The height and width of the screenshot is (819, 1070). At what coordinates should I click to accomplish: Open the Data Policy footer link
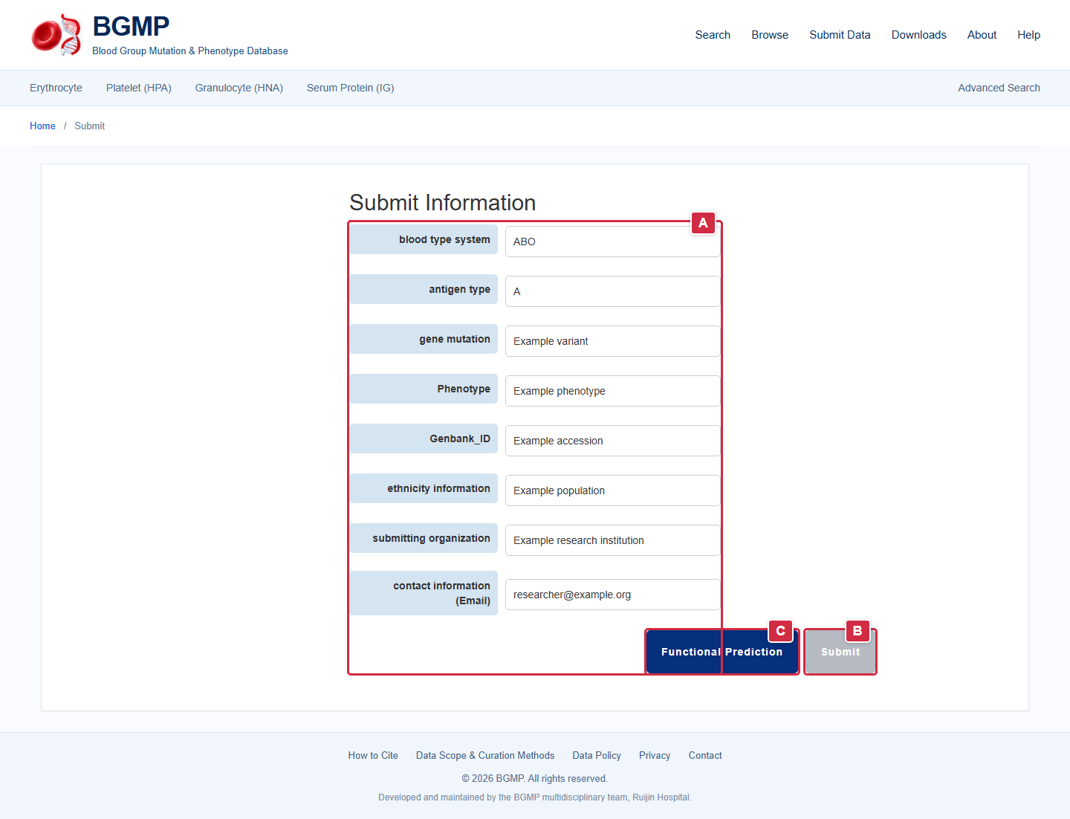coord(597,756)
